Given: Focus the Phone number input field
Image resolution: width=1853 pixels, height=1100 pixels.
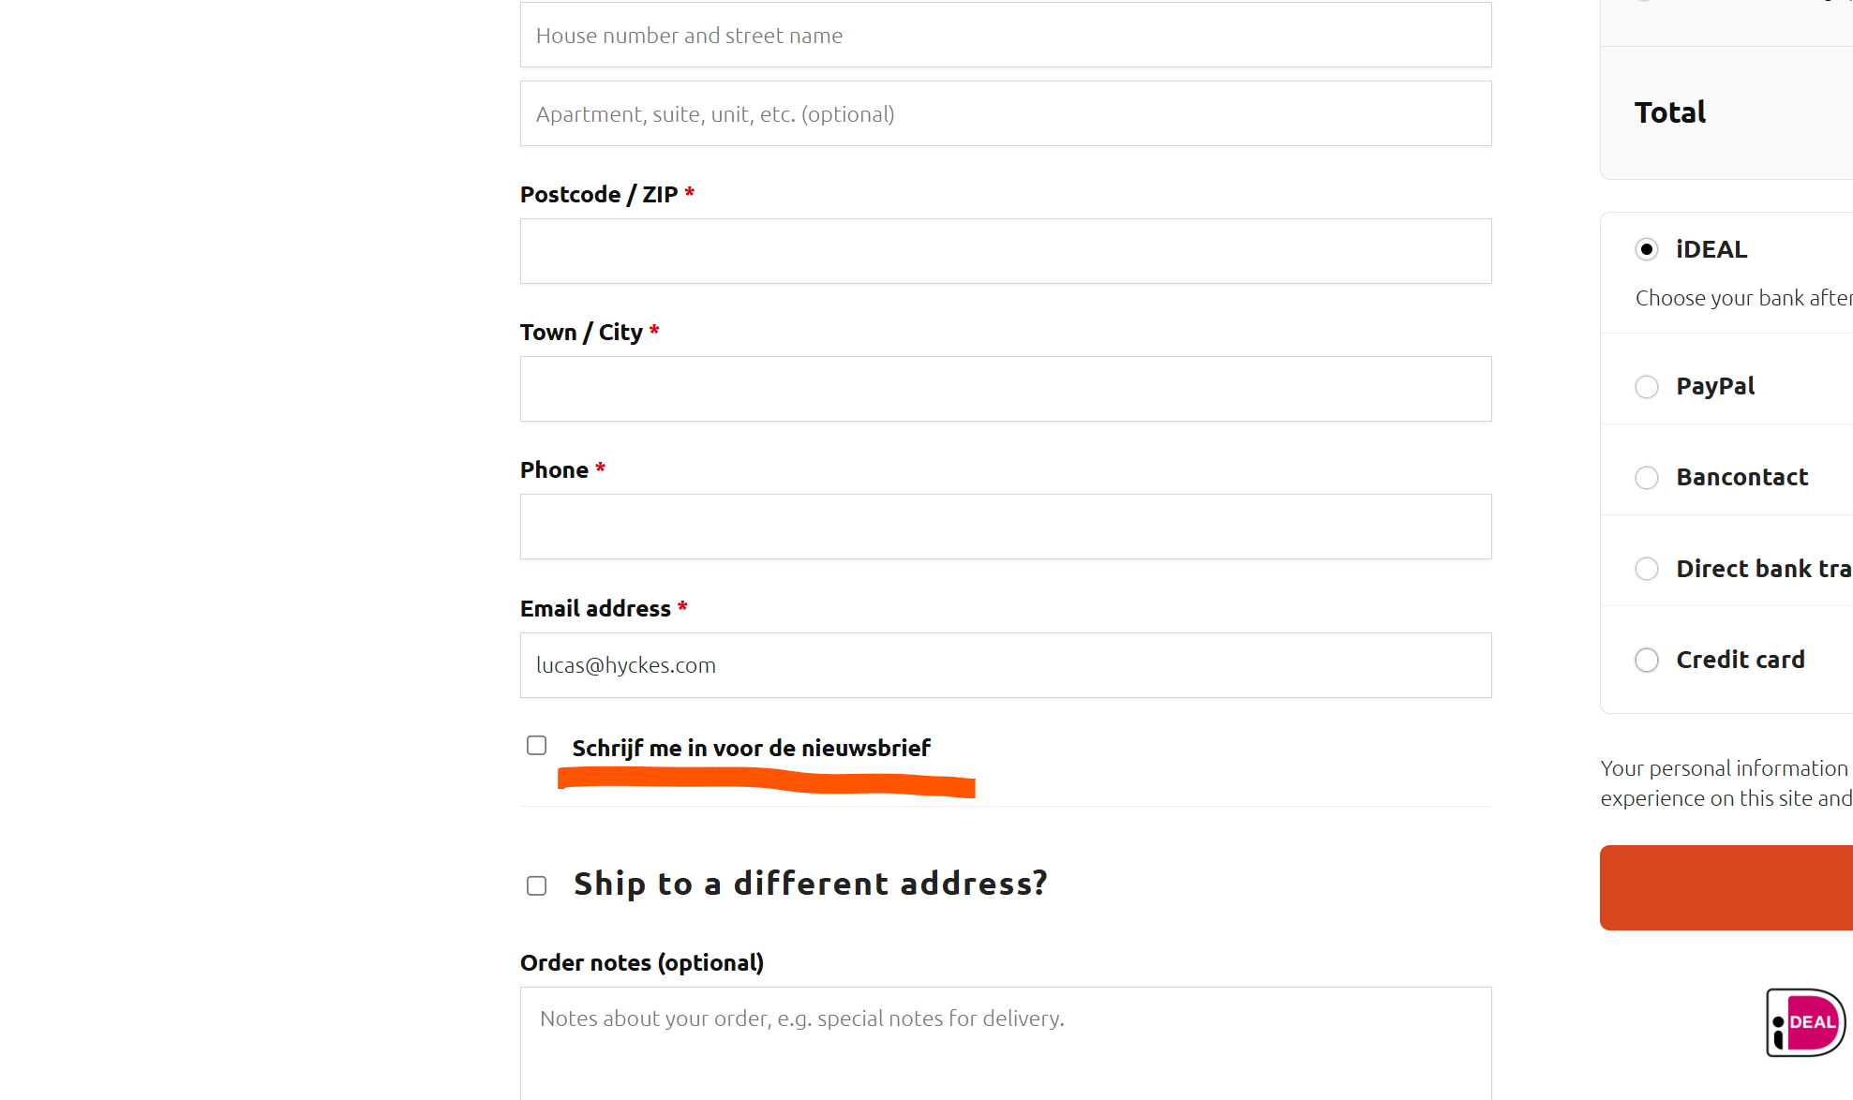Looking at the screenshot, I should [x=1006, y=527].
